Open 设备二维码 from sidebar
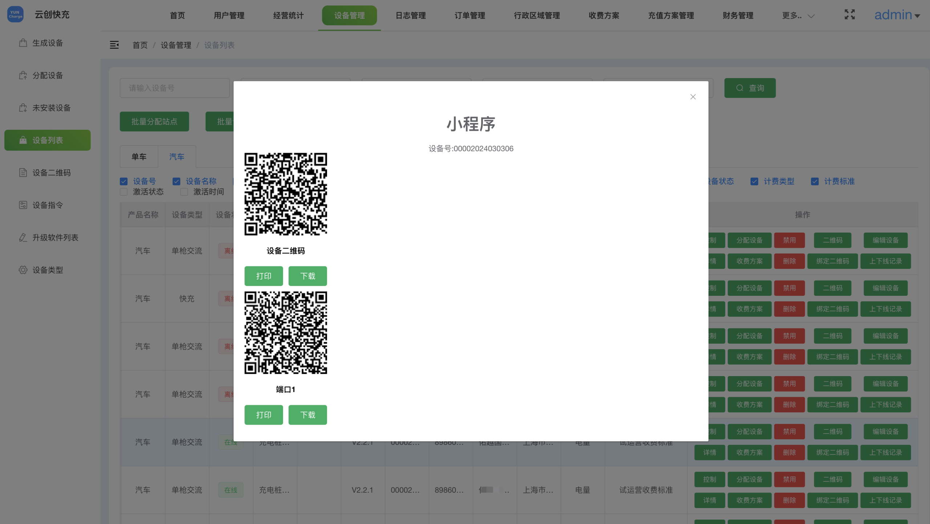 point(51,173)
